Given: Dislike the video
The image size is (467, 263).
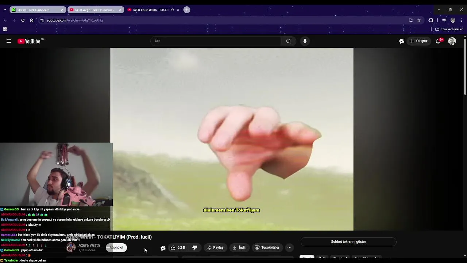Looking at the screenshot, I should (x=195, y=248).
